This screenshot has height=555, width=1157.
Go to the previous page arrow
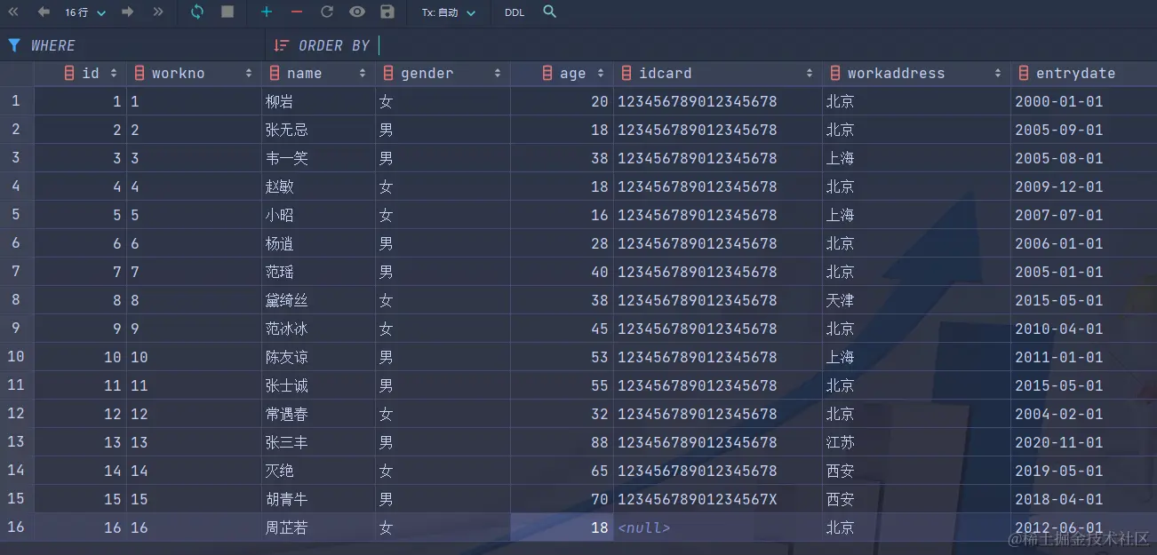[x=44, y=12]
